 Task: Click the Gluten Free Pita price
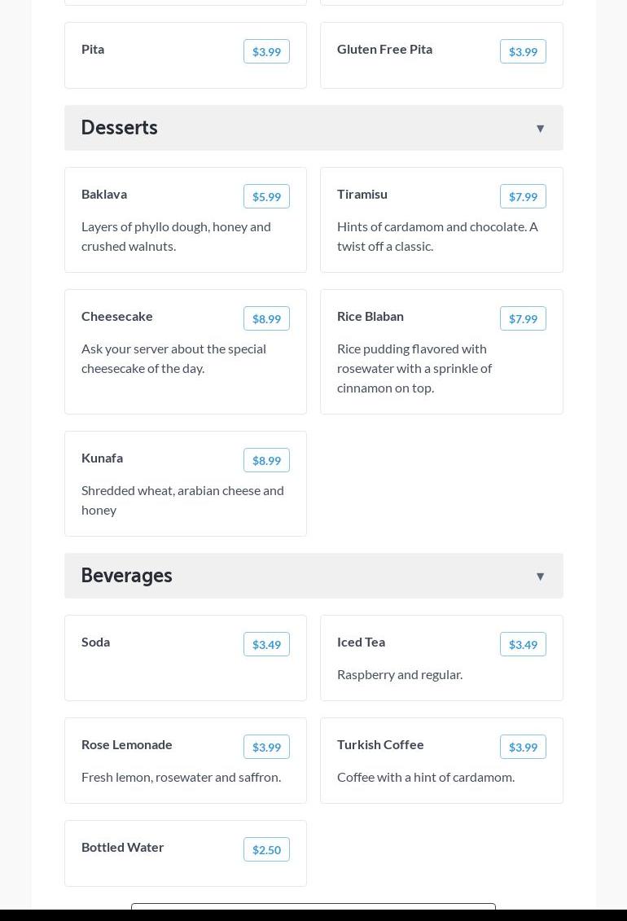pos(523,51)
